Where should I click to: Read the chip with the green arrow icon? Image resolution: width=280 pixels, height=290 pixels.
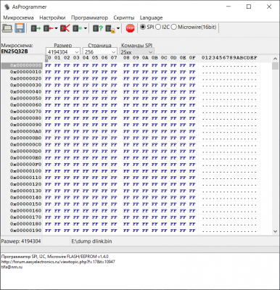point(36,28)
